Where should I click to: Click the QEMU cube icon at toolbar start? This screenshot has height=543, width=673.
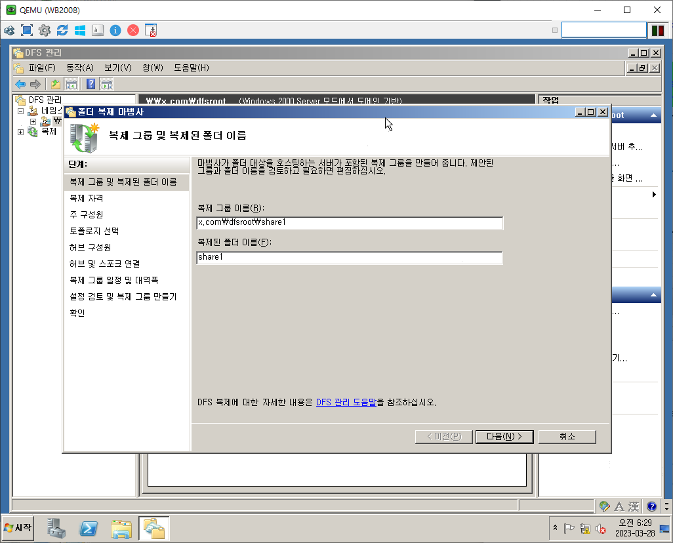(x=9, y=30)
